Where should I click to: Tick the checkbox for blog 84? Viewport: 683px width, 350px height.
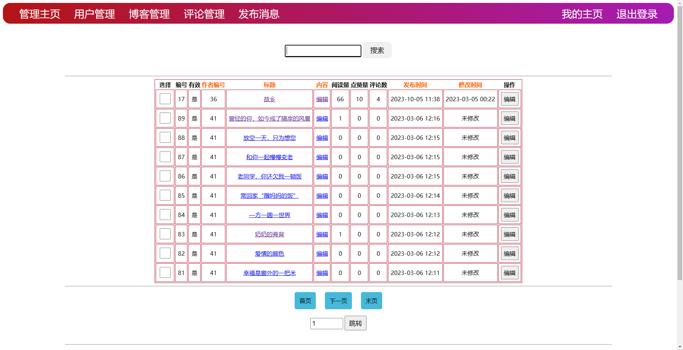pyautogui.click(x=165, y=215)
